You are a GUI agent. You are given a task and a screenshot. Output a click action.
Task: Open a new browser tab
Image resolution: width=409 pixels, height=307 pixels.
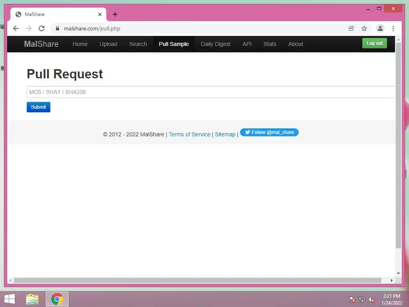115,14
